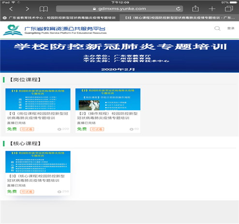Click 可试看 button on course 【1】
Viewport: 239px width, 224px height.
[x=27, y=129]
